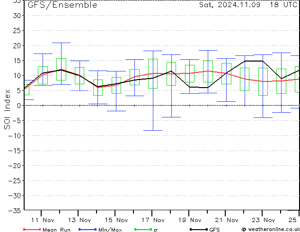The height and width of the screenshot is (232, 300).
Task: Click the 'GFS' legend label
Action: pos(214,230)
